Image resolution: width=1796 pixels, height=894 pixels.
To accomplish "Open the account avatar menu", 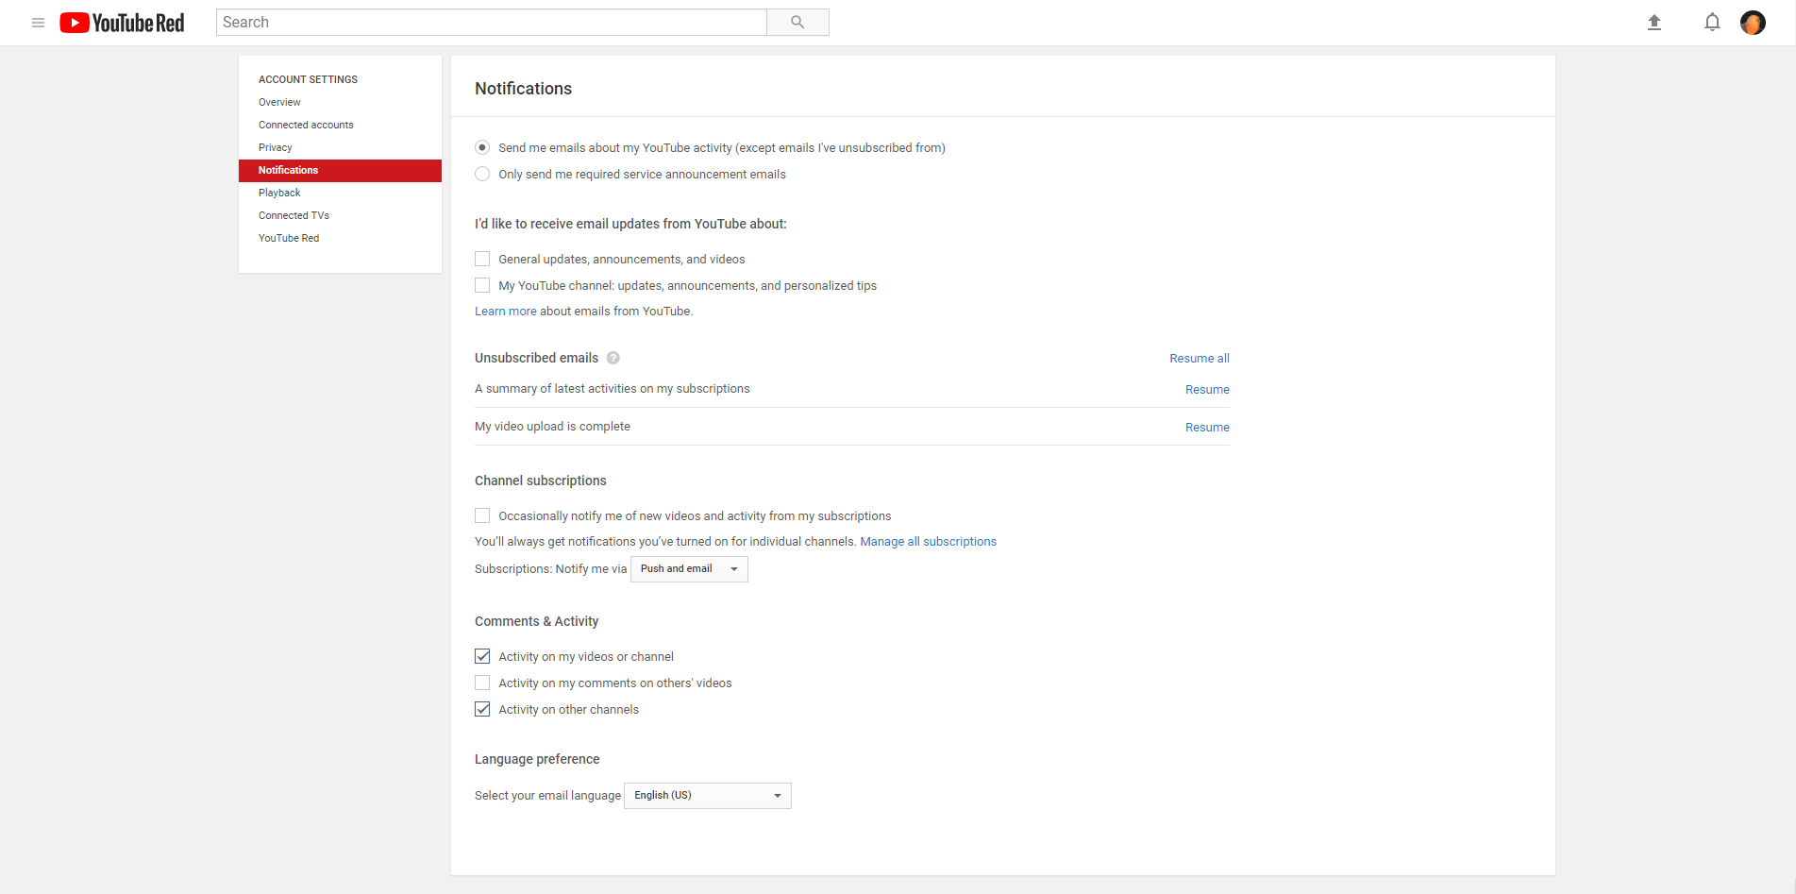I will pyautogui.click(x=1753, y=23).
